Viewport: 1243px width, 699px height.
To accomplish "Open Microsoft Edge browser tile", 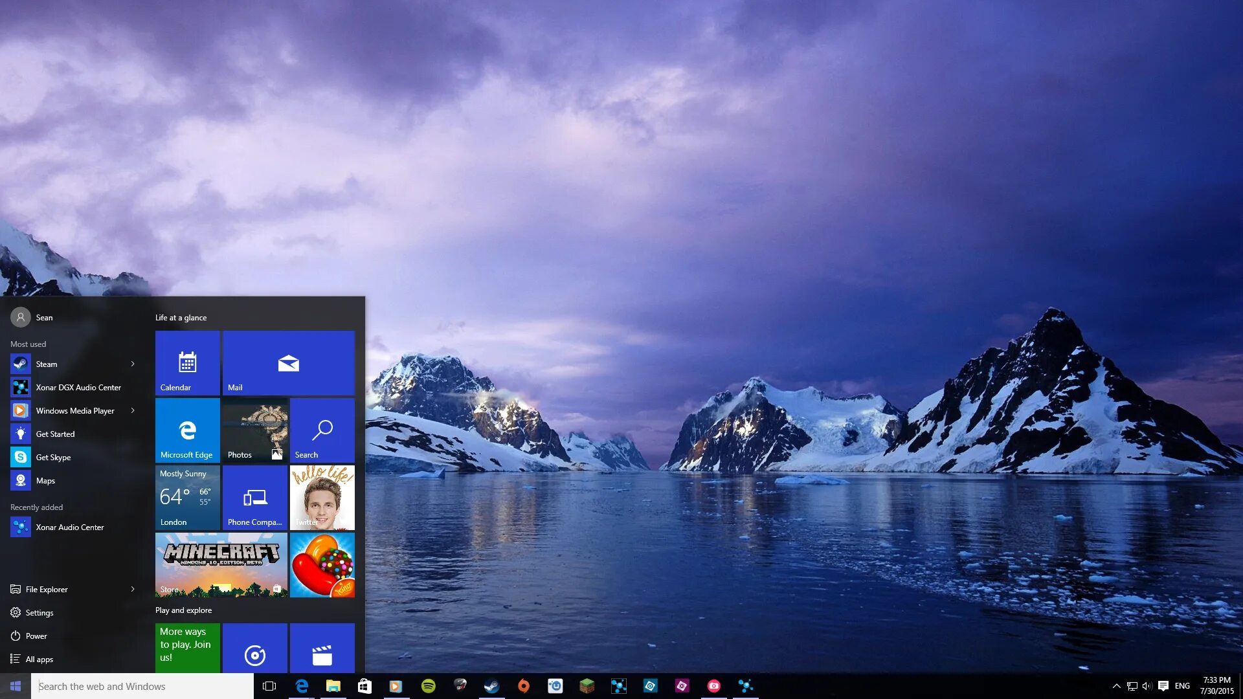I will click(187, 430).
